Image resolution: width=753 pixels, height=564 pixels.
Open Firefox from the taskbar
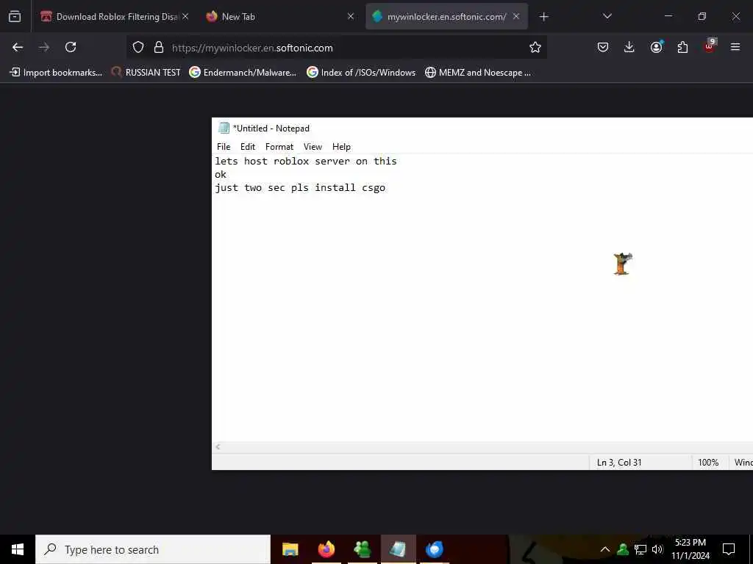[x=326, y=549]
